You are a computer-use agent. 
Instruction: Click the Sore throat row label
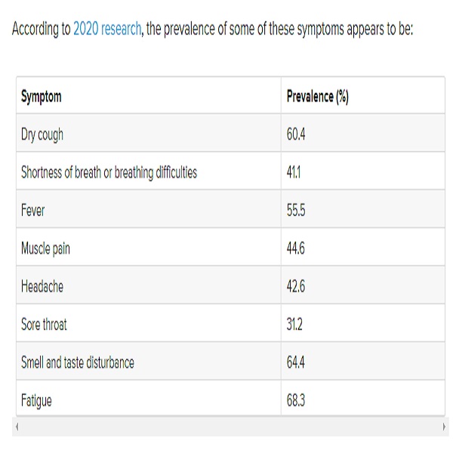(44, 325)
